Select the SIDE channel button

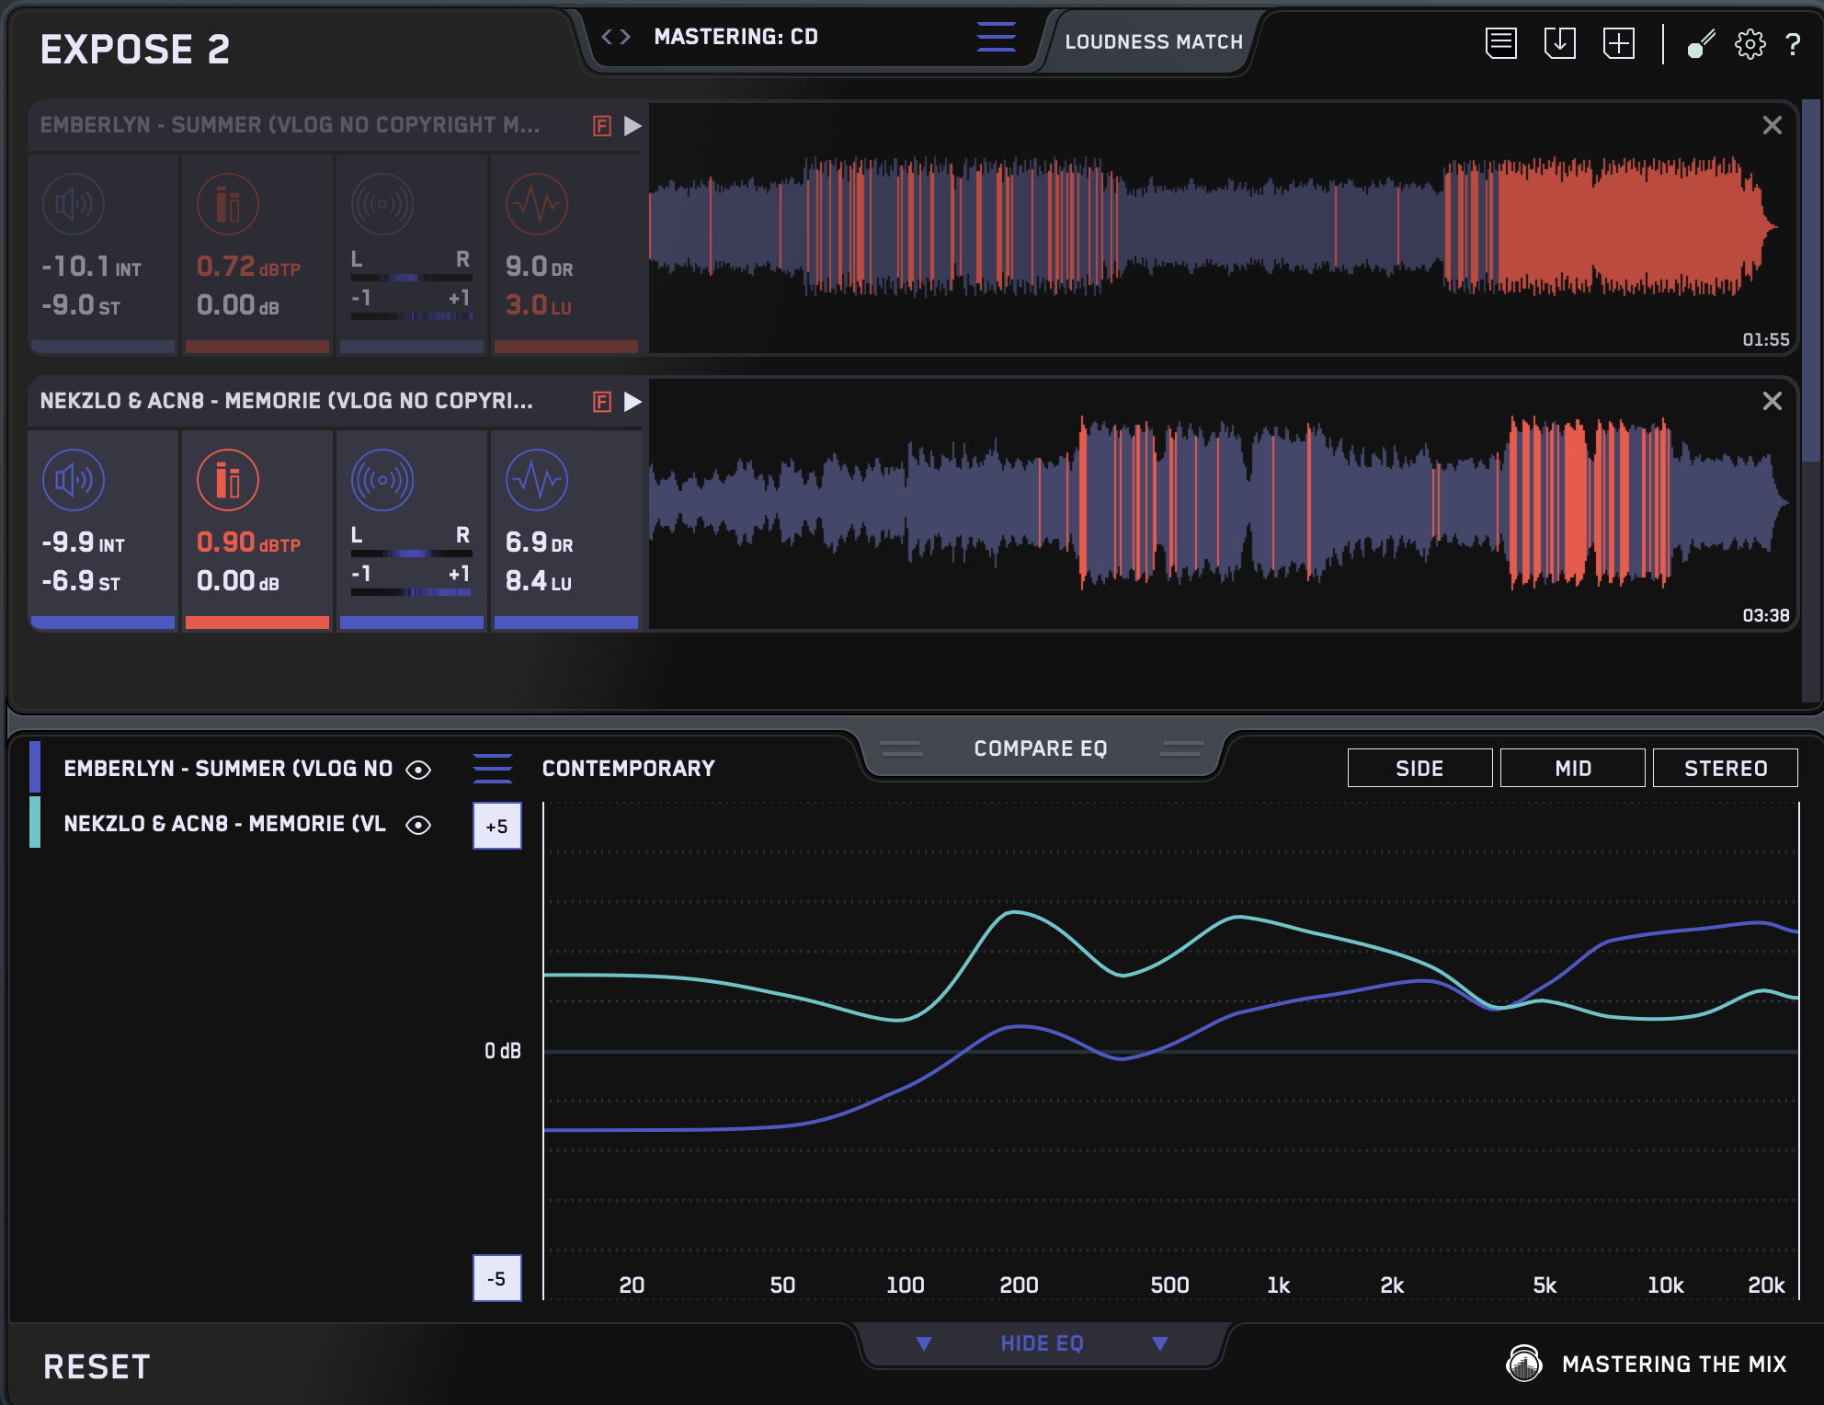1419,768
